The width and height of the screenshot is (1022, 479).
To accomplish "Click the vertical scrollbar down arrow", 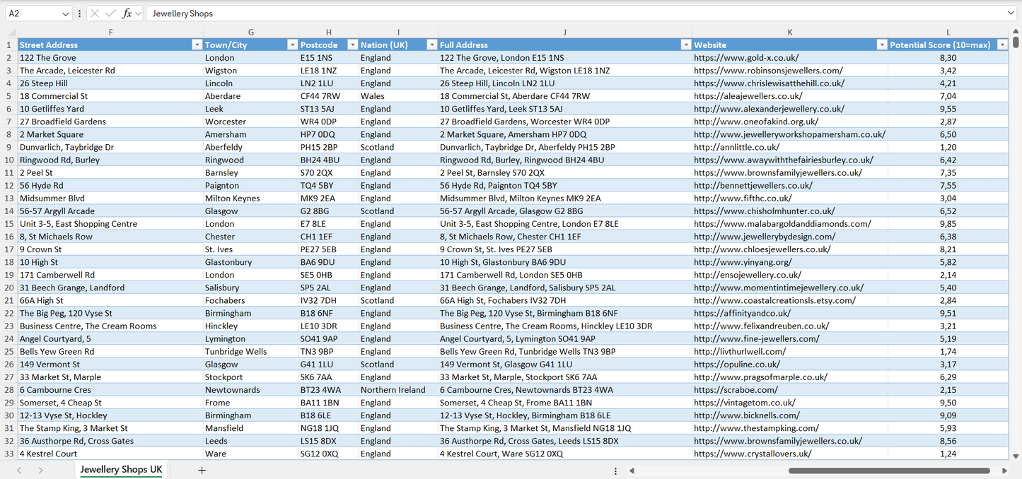I will [x=1016, y=456].
